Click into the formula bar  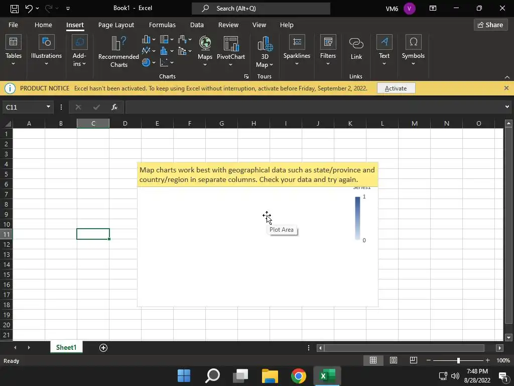coord(315,108)
